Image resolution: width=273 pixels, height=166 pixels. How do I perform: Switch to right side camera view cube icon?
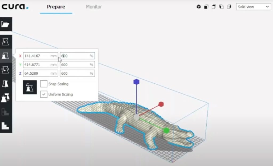tap(229, 7)
